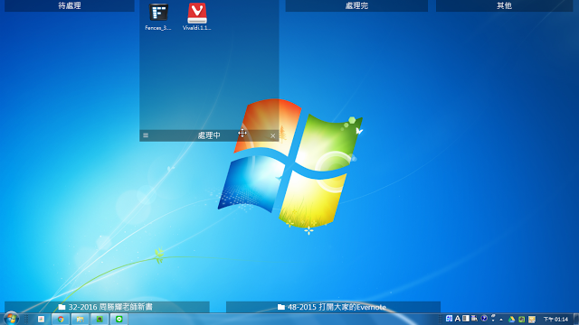
Task: Toggle the input mode A indicator
Action: click(x=458, y=319)
